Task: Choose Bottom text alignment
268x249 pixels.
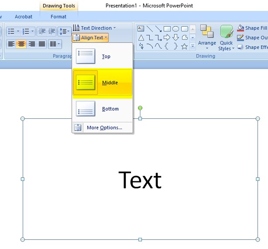Action: [103, 109]
